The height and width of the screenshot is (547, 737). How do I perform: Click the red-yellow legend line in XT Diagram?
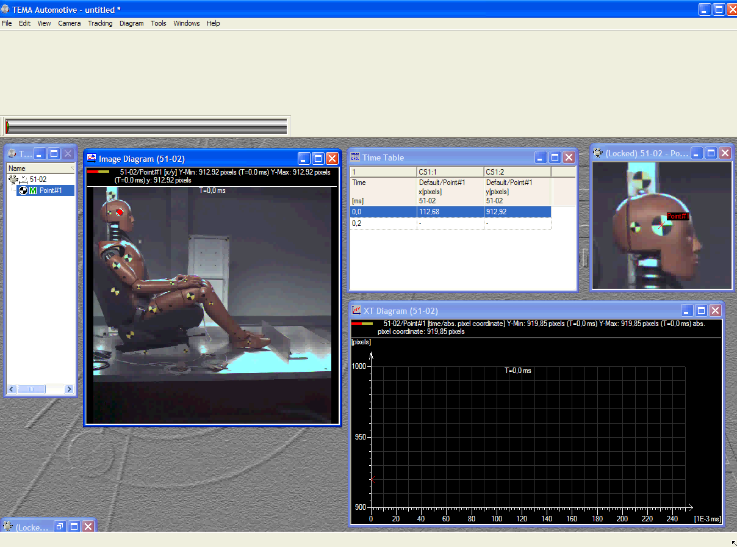point(362,324)
